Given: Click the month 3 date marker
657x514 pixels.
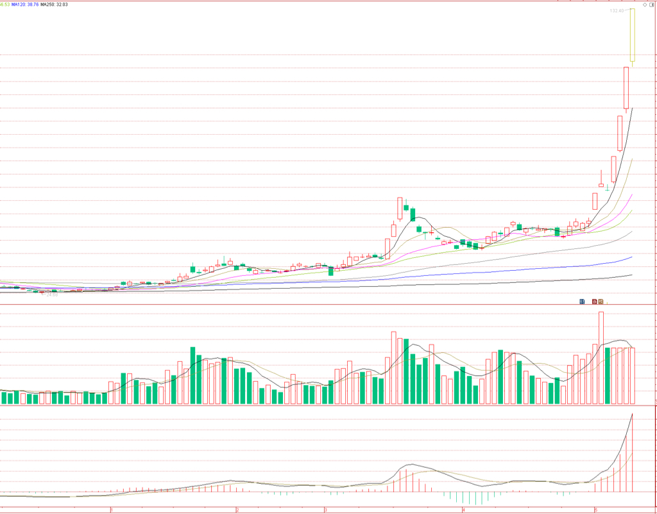Looking at the screenshot, I should pos(325,510).
